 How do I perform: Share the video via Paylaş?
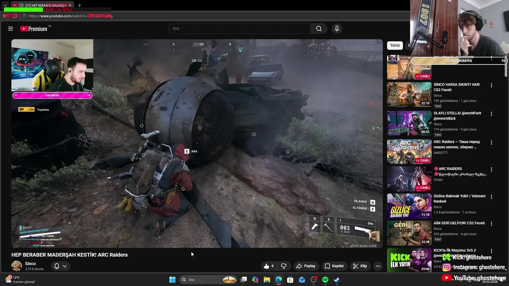(305, 266)
